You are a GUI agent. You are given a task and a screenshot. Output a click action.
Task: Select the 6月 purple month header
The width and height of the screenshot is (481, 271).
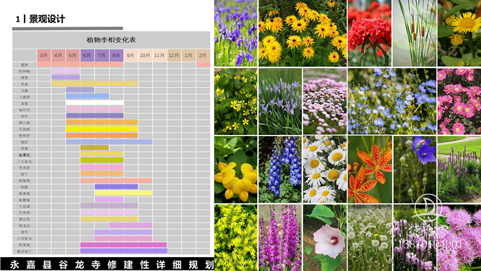point(87,55)
